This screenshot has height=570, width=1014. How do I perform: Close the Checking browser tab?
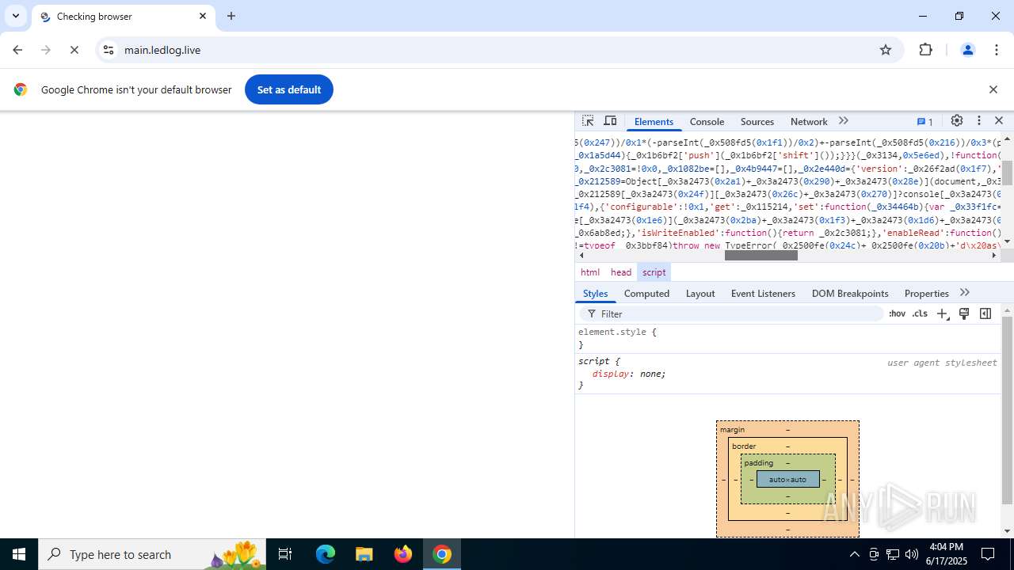(203, 16)
